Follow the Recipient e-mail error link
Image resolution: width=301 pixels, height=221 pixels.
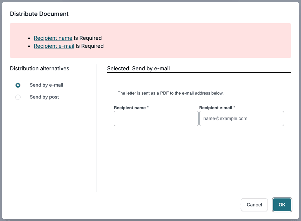(x=54, y=46)
